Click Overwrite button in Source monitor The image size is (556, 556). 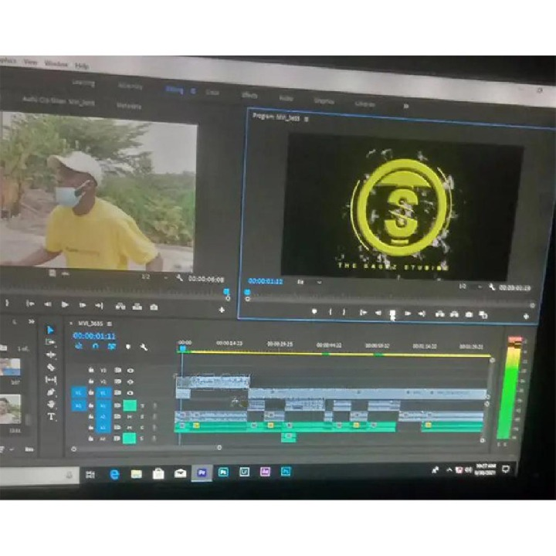tap(137, 307)
